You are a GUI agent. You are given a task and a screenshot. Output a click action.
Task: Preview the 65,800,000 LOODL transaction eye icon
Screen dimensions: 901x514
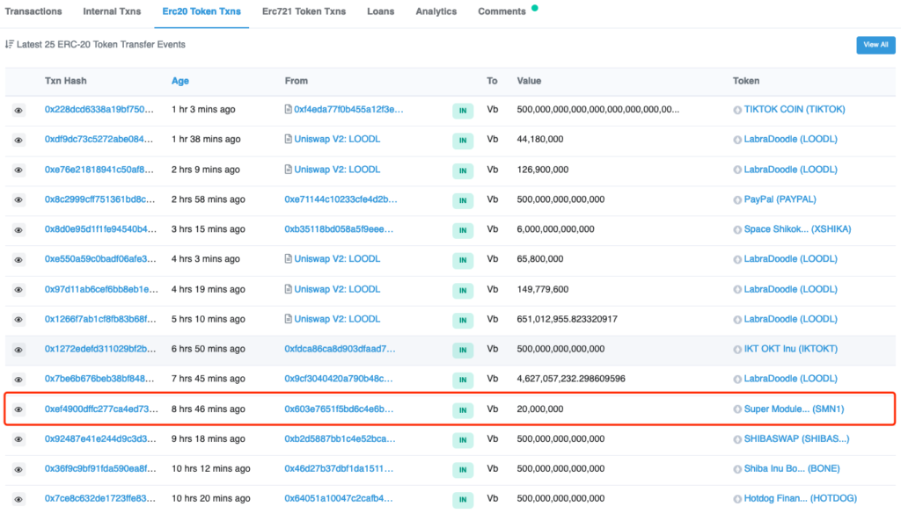18,260
